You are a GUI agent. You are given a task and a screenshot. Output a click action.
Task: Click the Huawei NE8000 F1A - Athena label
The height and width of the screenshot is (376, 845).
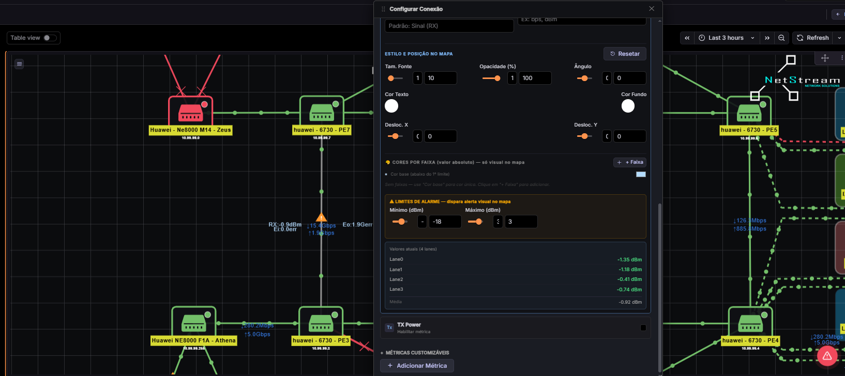(x=193, y=341)
